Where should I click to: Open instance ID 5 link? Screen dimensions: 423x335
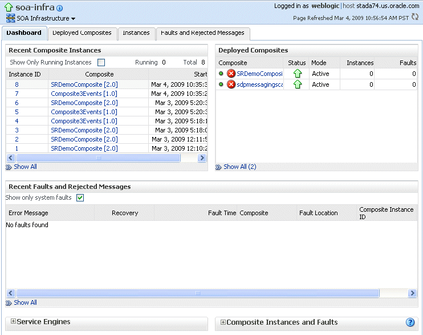17,112
